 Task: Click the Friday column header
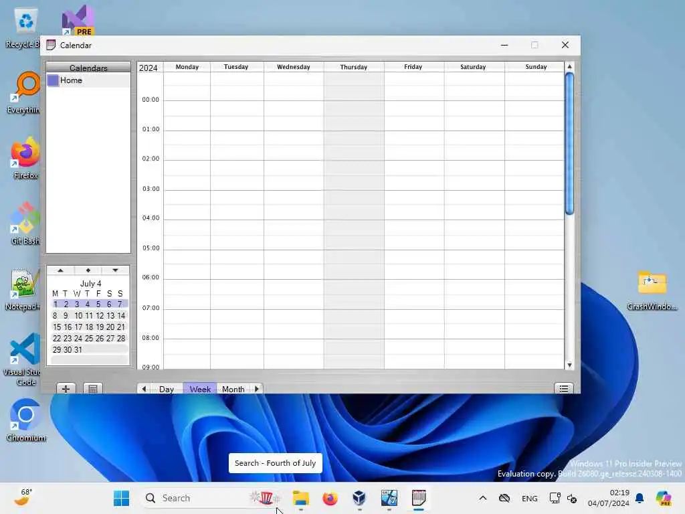point(413,67)
